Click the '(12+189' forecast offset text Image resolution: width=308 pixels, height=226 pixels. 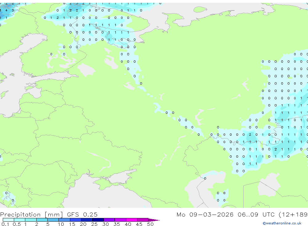coord(293,214)
